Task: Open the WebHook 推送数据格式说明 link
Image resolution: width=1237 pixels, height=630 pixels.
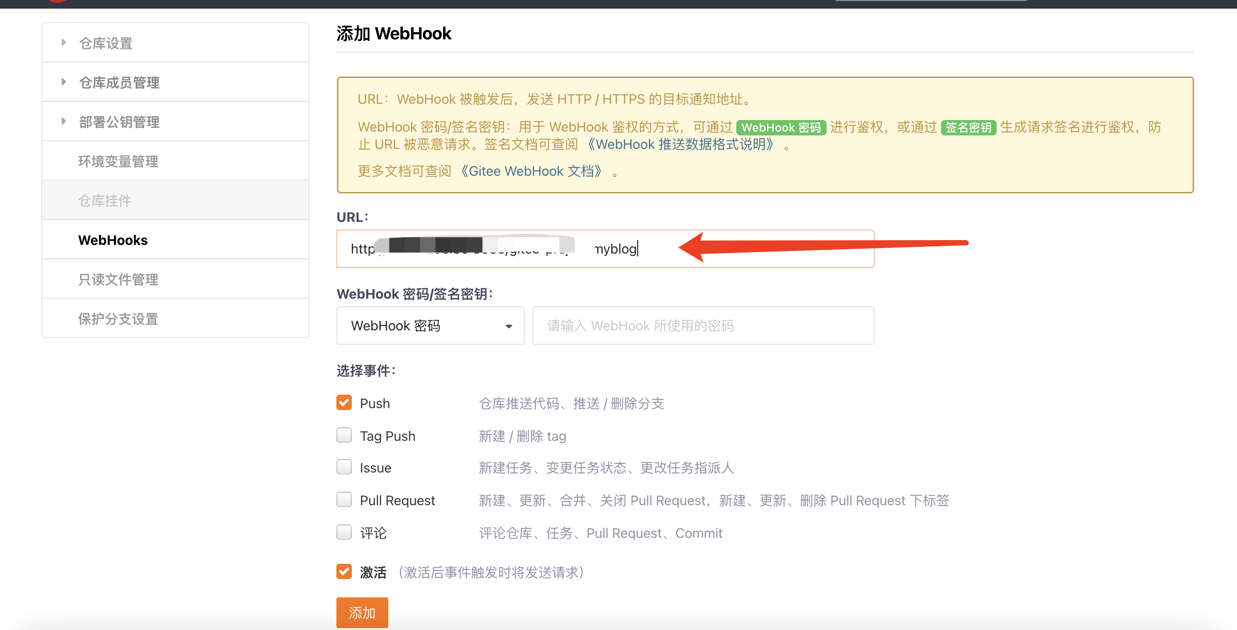Action: point(680,145)
